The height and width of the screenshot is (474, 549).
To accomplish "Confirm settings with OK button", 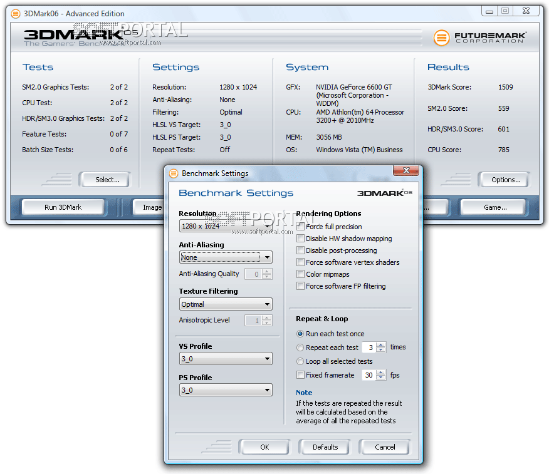I will point(264,447).
